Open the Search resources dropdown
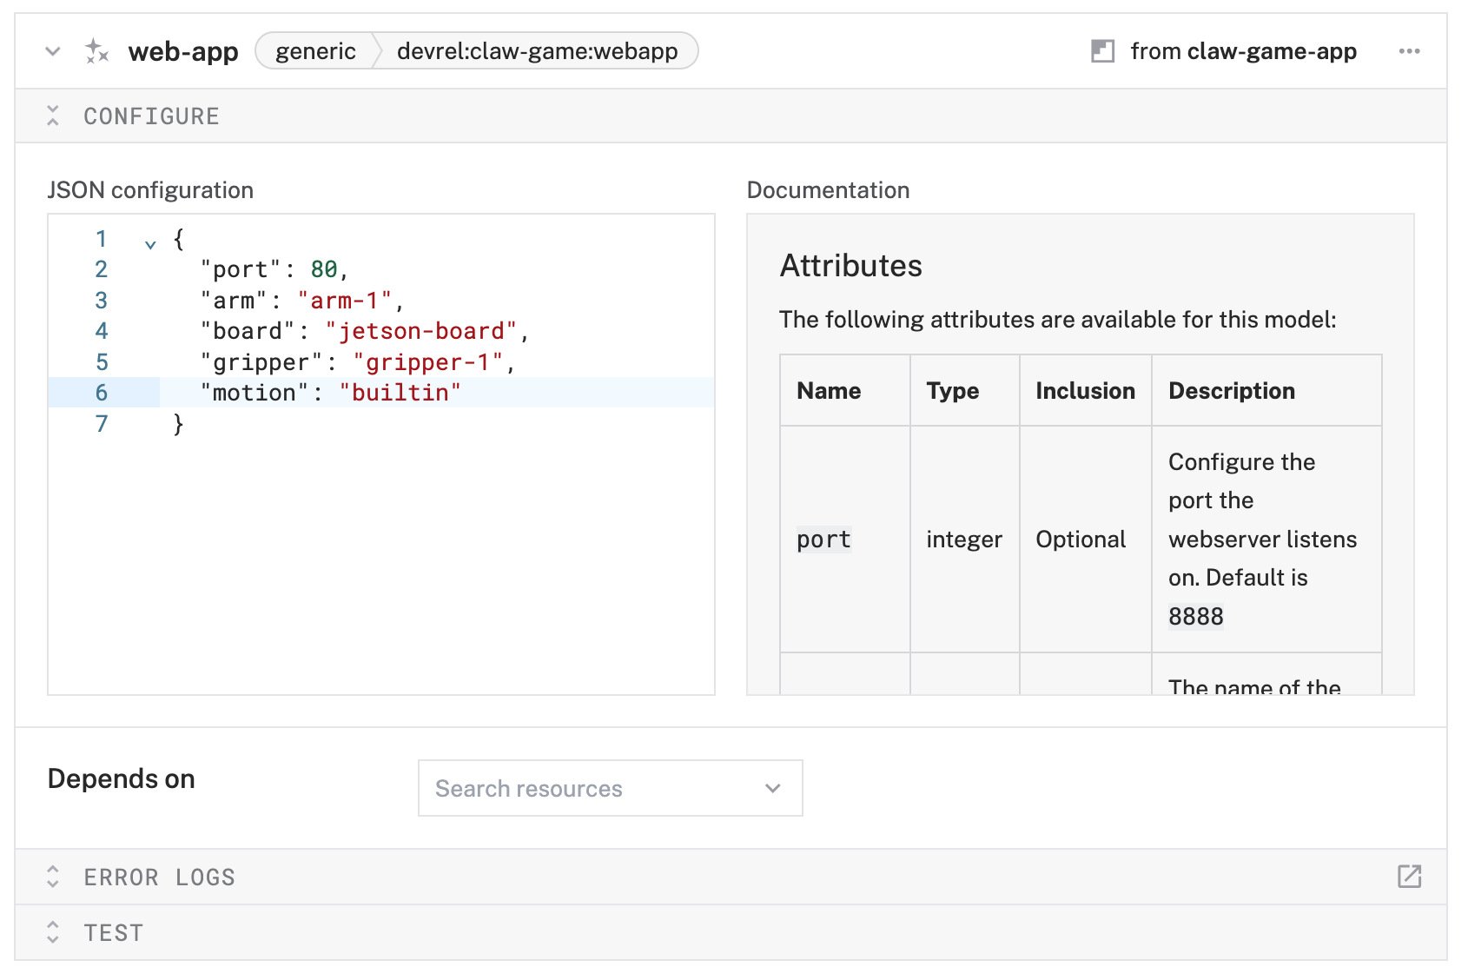Image resolution: width=1468 pixels, height=980 pixels. point(610,788)
